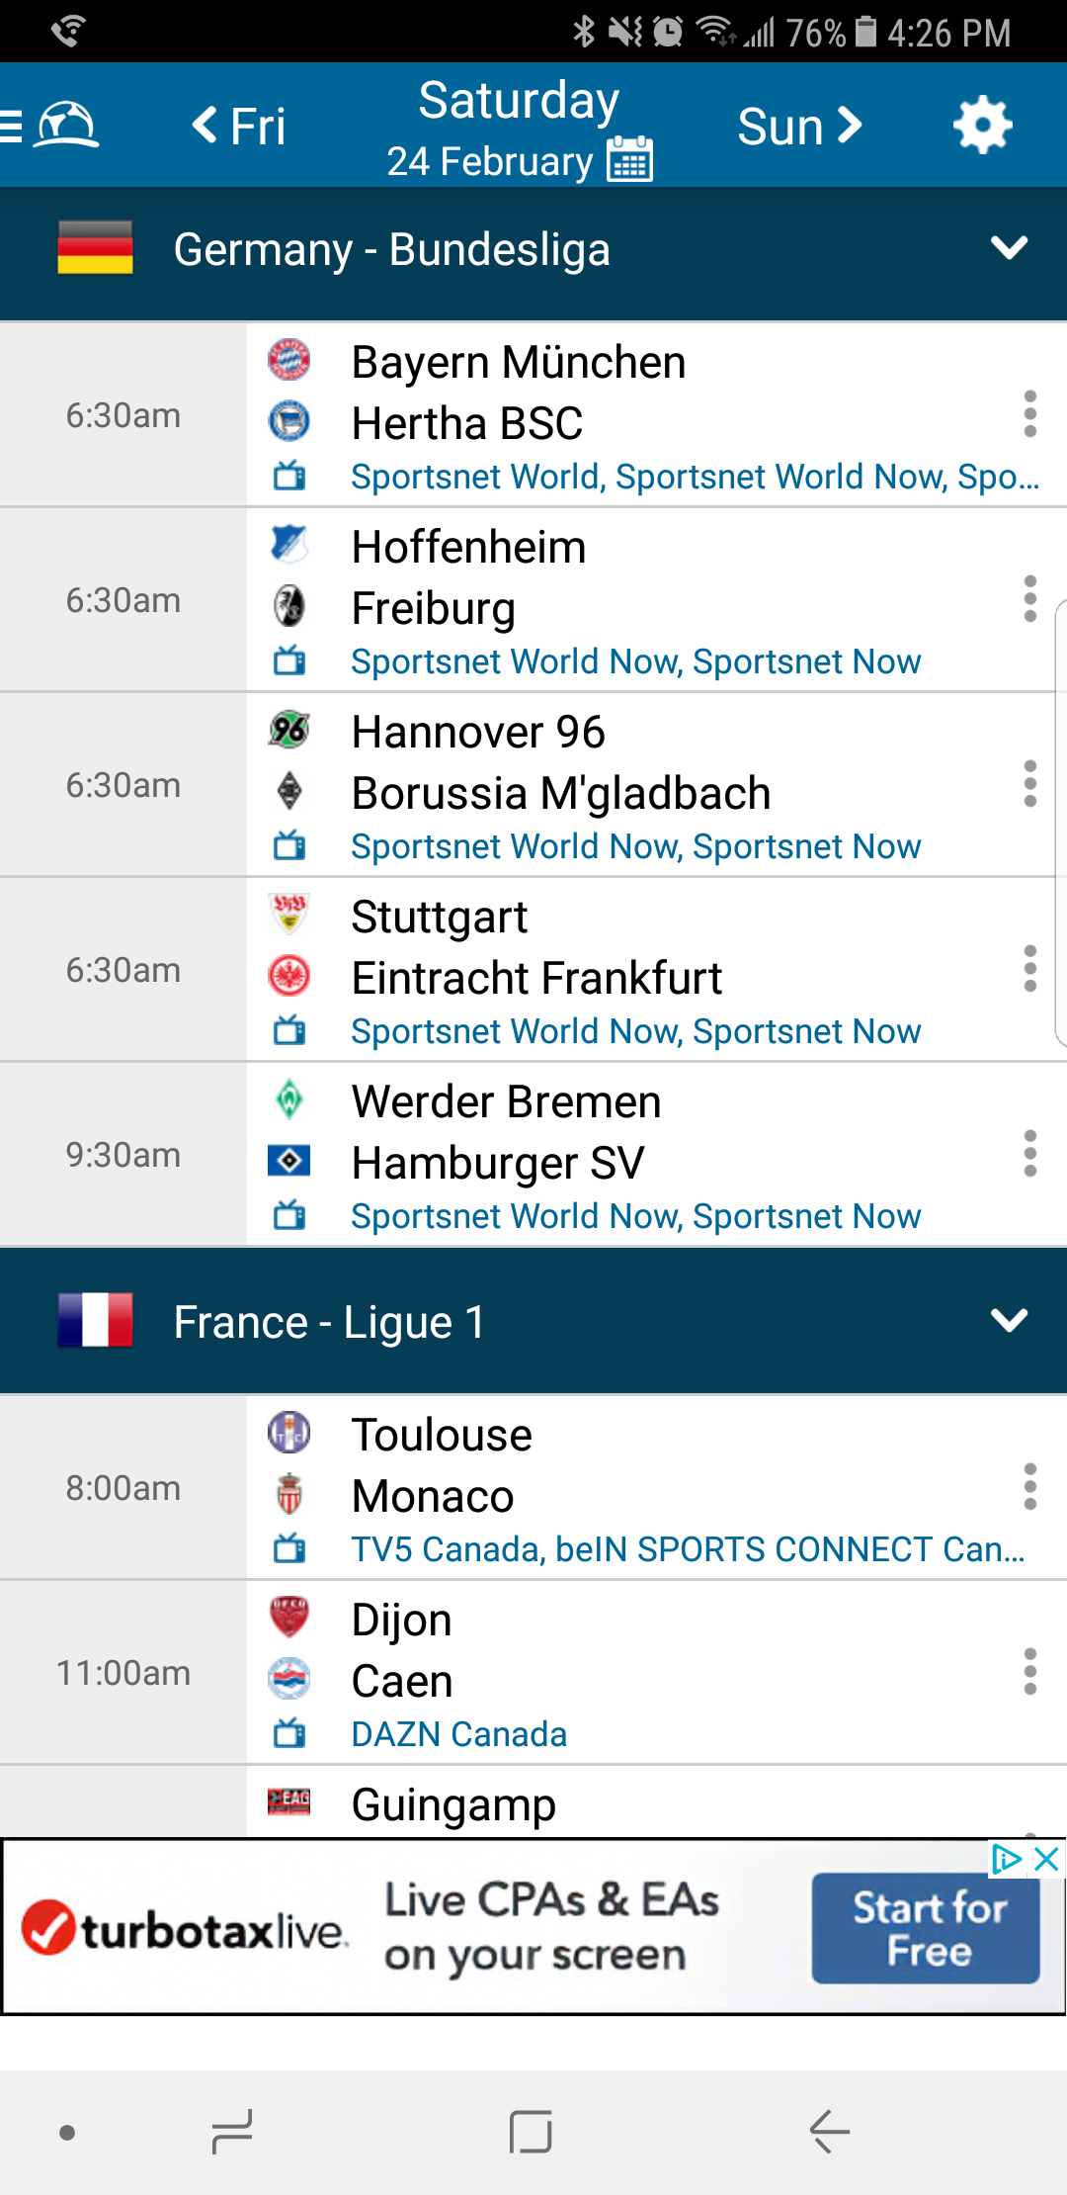The height and width of the screenshot is (2195, 1067).
Task: Open DAZN Canada broadcast link
Action: click(458, 1735)
